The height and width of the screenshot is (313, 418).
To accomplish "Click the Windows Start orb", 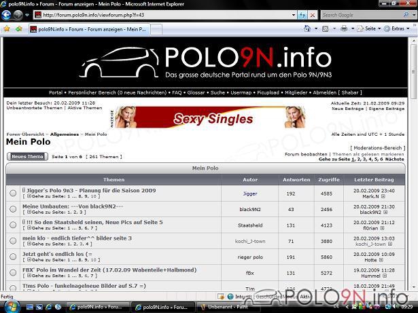I will click(x=11, y=307).
